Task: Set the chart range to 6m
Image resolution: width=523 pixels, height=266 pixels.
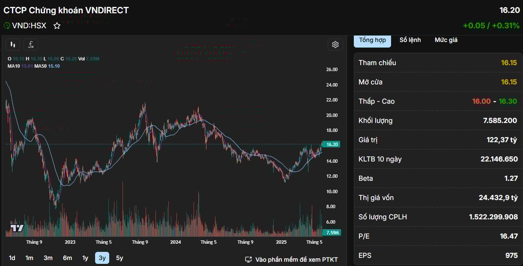Action: coord(67,258)
